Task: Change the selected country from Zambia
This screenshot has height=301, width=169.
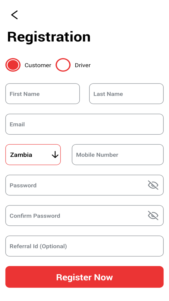Action: (33, 155)
